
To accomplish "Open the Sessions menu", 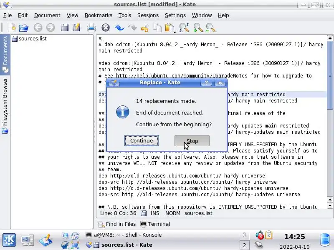I will point(148,15).
